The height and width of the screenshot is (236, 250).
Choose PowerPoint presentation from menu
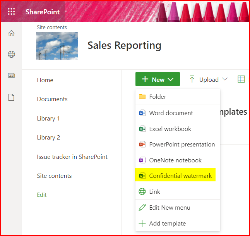182,145
